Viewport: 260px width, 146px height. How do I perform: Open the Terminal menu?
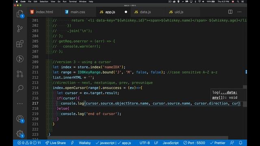click(x=73, y=2)
